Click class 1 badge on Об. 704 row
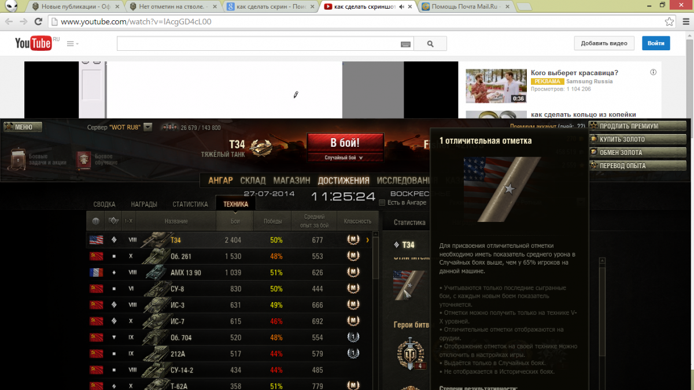The height and width of the screenshot is (390, 694). coord(353,337)
